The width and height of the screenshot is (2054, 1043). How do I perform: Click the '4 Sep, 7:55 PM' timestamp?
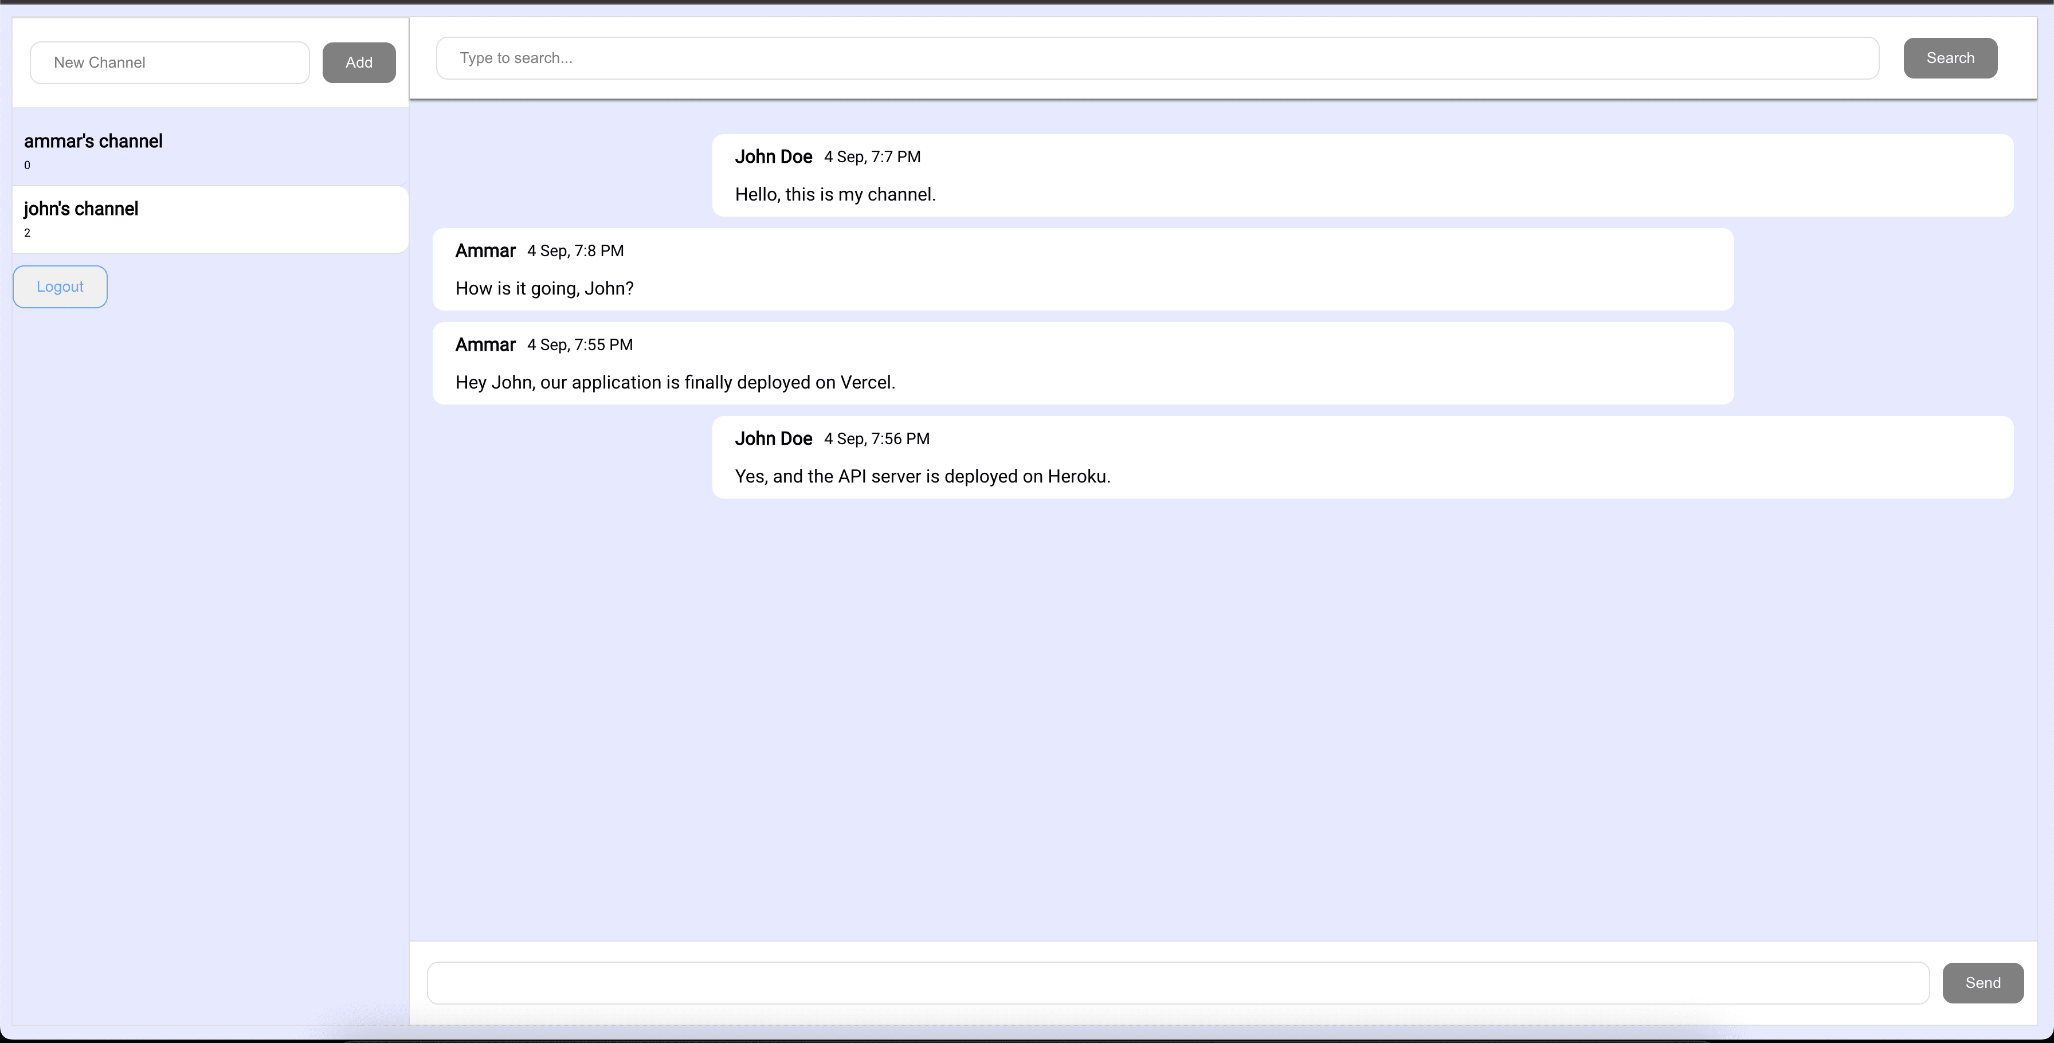579,344
